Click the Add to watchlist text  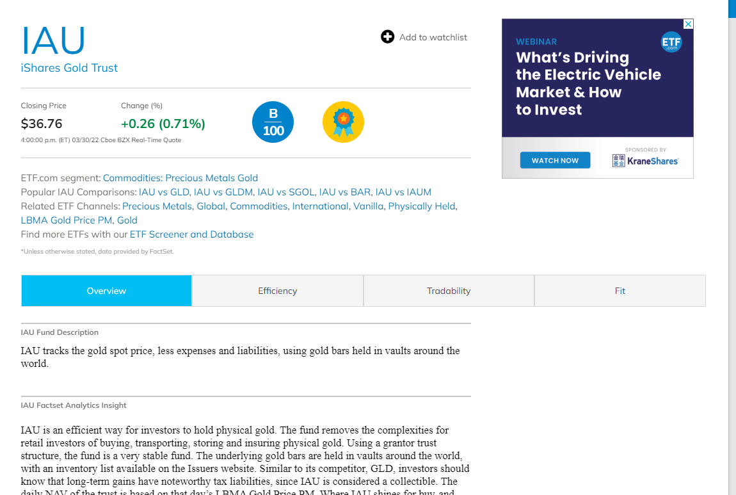click(433, 37)
